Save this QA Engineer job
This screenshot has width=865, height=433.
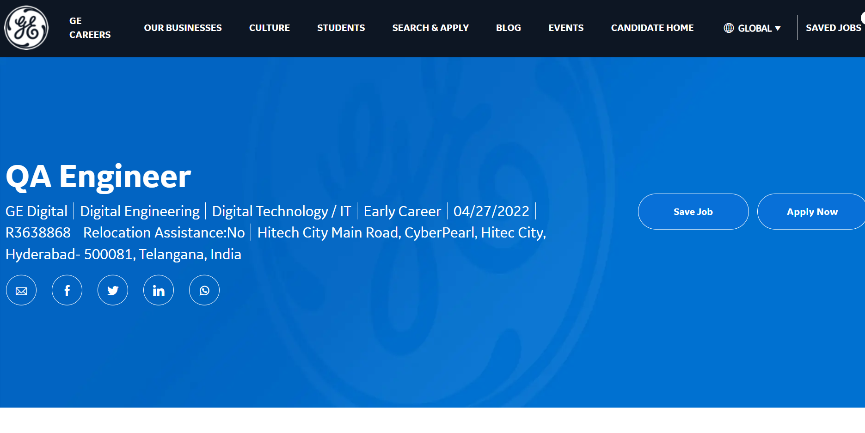pos(693,212)
